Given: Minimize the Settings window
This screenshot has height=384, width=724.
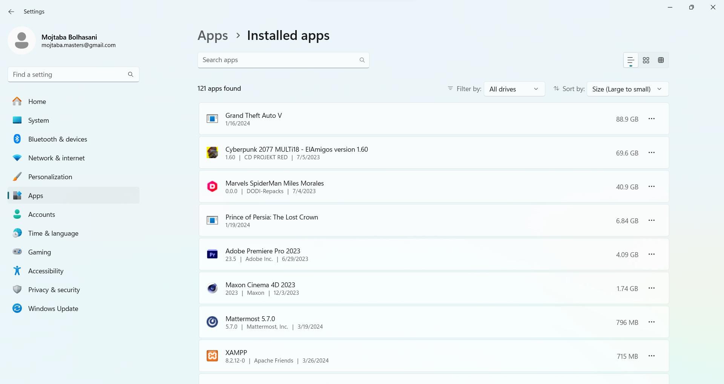Looking at the screenshot, I should [x=670, y=7].
